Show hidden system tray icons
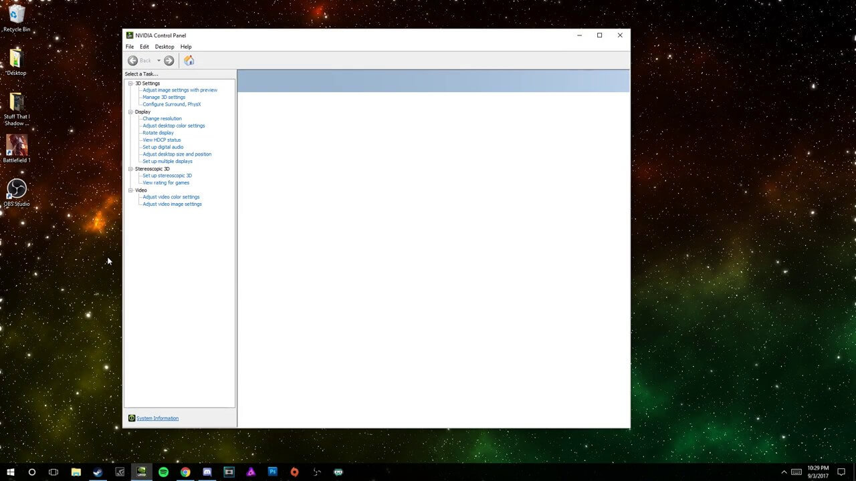Screen dimensions: 856x481 click(784, 472)
